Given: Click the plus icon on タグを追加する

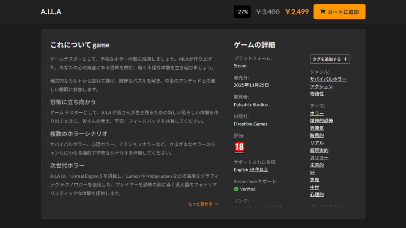Looking at the screenshot, I should tap(345, 59).
